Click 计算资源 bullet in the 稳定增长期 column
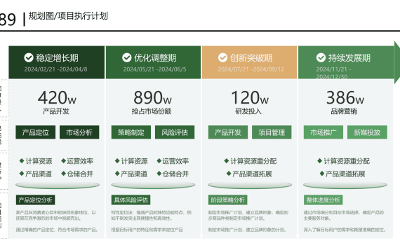The image size is (400, 252). pos(36,161)
